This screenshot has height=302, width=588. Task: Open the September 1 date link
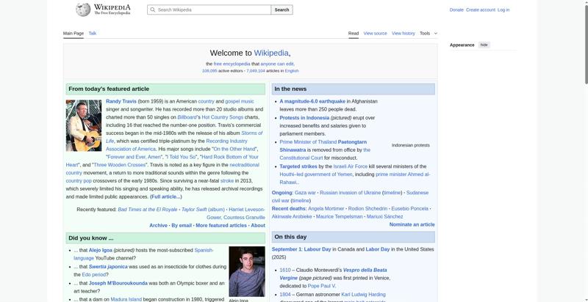point(287,249)
